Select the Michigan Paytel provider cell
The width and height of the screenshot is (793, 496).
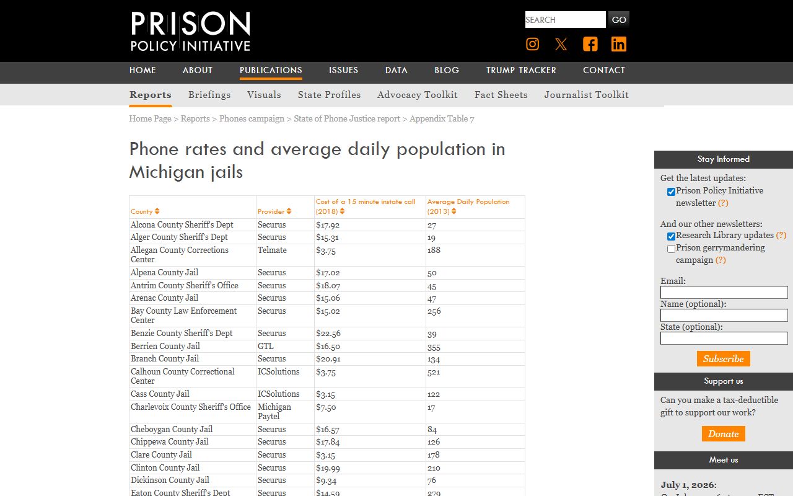pos(285,412)
